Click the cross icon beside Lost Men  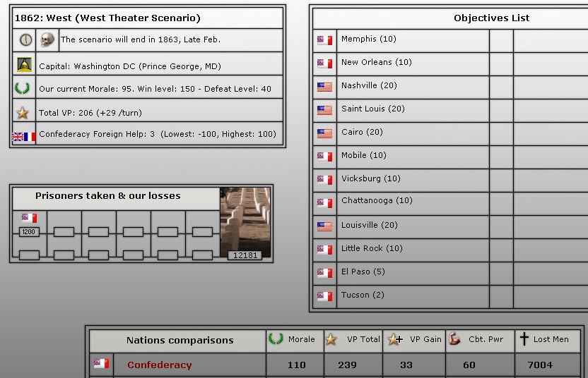pyautogui.click(x=524, y=339)
